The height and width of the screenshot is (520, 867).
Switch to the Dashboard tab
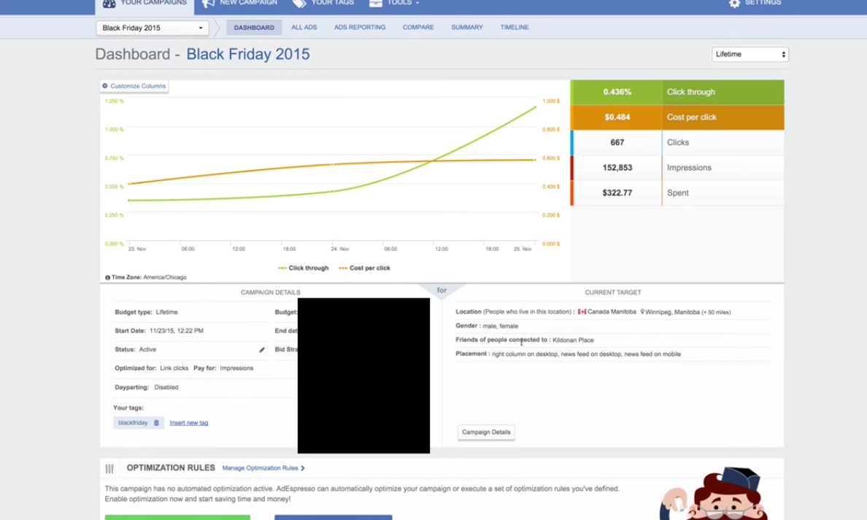coord(254,28)
